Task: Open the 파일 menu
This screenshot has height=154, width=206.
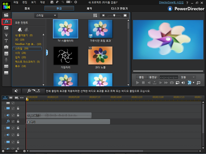Action: 16,2
